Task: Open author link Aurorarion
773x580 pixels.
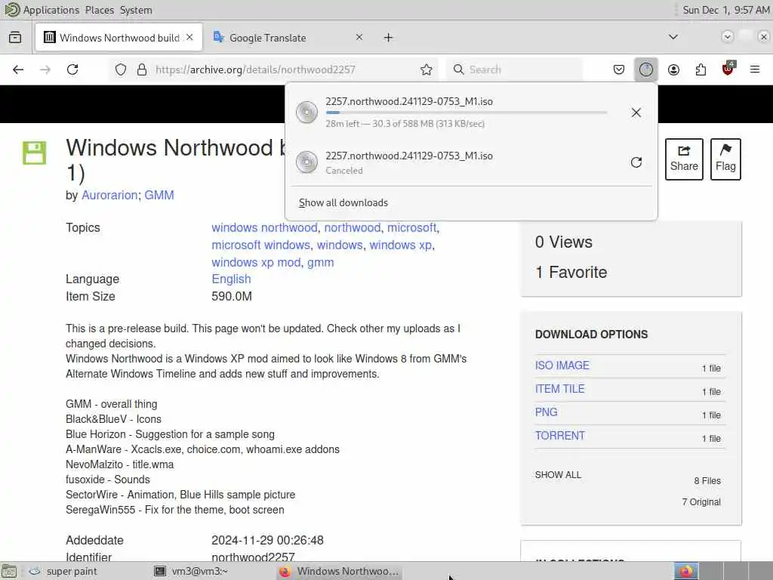Action: [109, 196]
